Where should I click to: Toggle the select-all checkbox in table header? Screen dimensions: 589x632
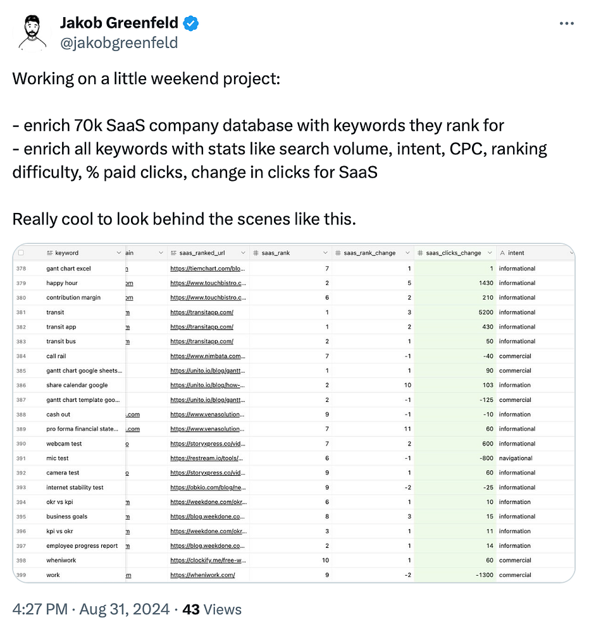coord(21,253)
